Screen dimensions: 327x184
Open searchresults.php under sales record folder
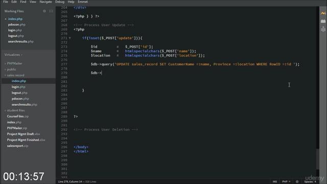coord(24,104)
